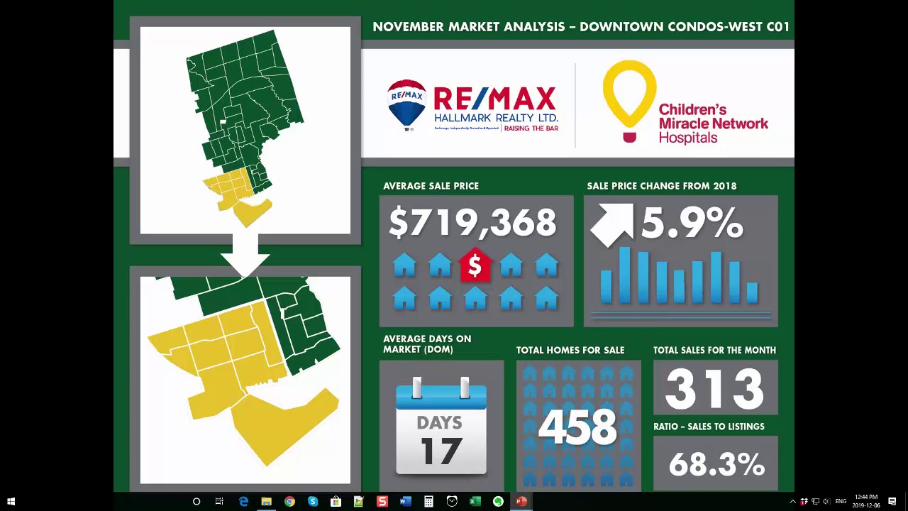Switch to Microsoft Excel in taskbar
908x511 pixels.
click(475, 502)
